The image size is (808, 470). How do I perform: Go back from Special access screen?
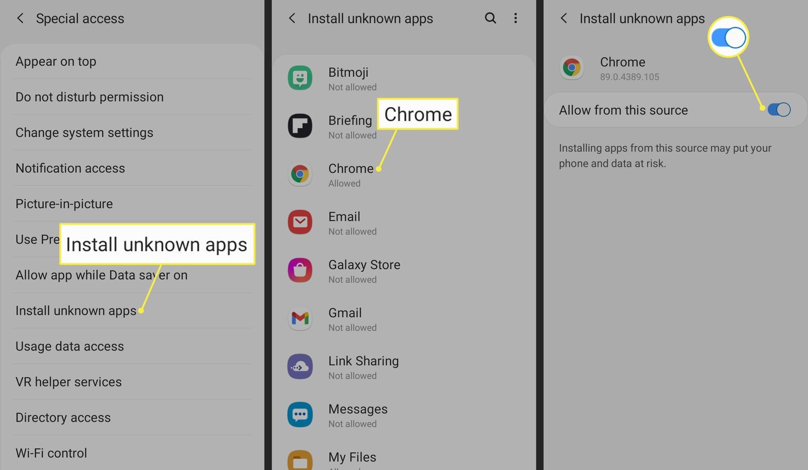point(20,18)
